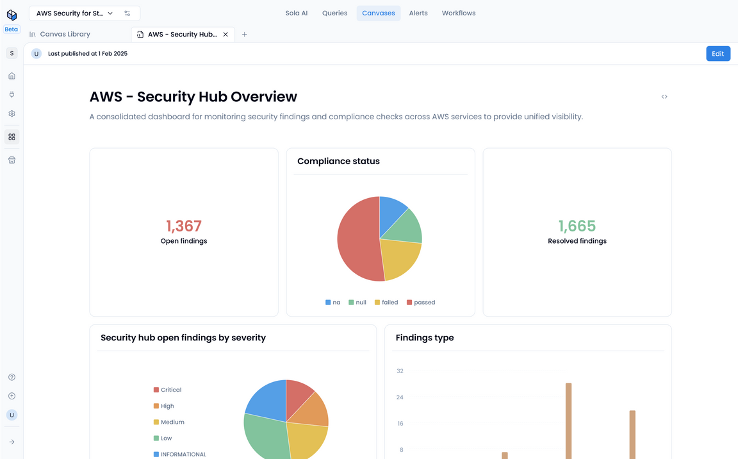
Task: Click the Last published date text
Action: coord(88,54)
